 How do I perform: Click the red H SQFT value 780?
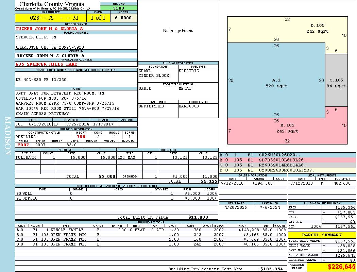point(81,137)
